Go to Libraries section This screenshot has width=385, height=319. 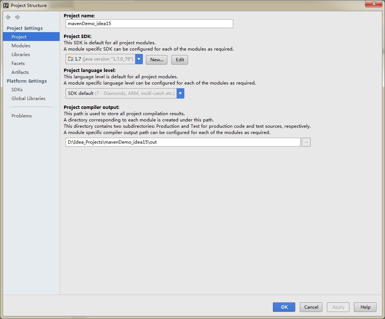pos(21,54)
